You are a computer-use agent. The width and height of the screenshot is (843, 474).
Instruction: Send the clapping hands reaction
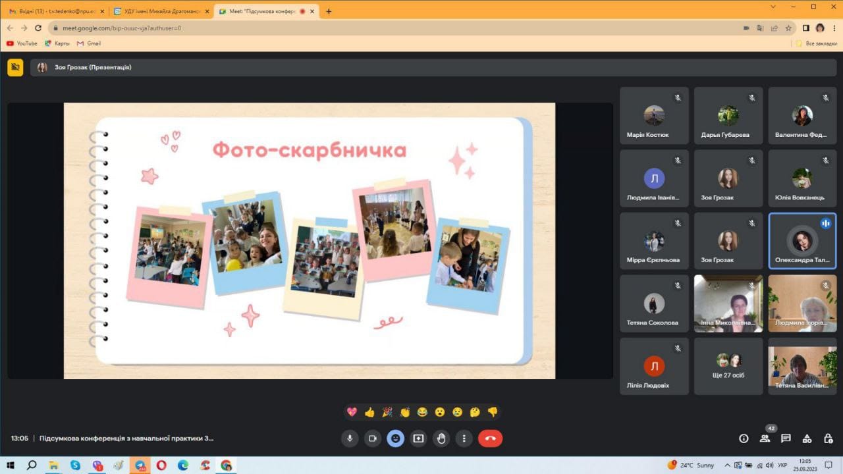[404, 412]
